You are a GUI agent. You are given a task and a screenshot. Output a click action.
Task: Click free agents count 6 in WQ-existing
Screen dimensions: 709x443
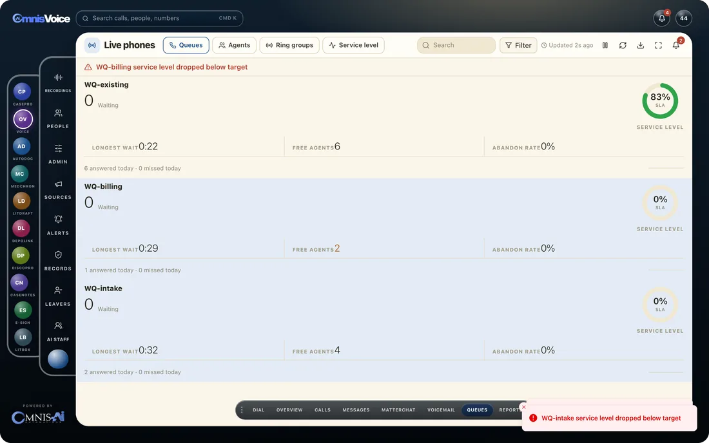pos(337,146)
